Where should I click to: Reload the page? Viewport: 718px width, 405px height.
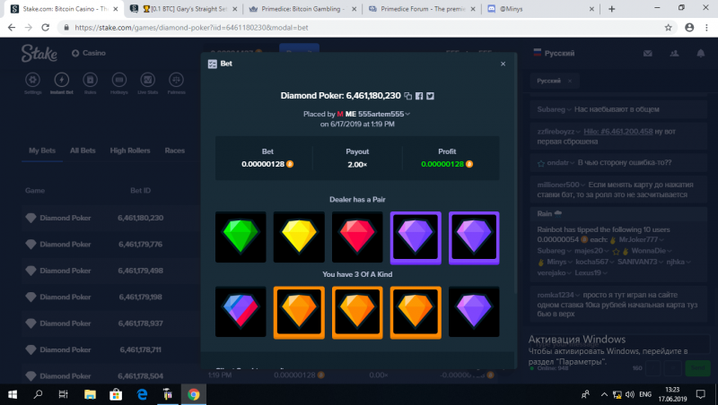coord(45,28)
